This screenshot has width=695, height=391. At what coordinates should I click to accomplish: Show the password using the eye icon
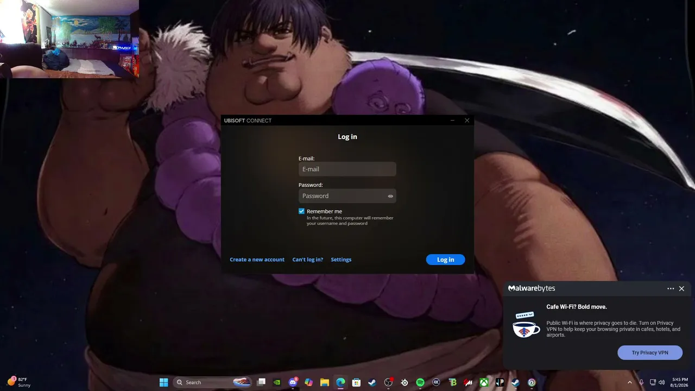pyautogui.click(x=390, y=196)
